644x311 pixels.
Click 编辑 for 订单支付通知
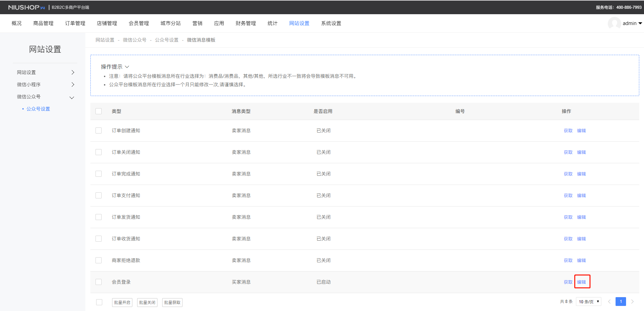tap(581, 195)
